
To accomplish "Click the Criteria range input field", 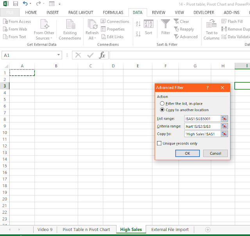I will (x=202, y=126).
